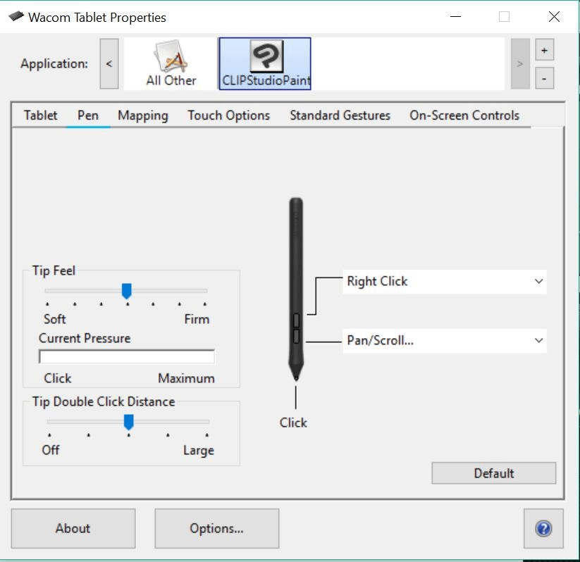This screenshot has height=562, width=580.
Task: Select the All Other application icon
Action: point(171,63)
